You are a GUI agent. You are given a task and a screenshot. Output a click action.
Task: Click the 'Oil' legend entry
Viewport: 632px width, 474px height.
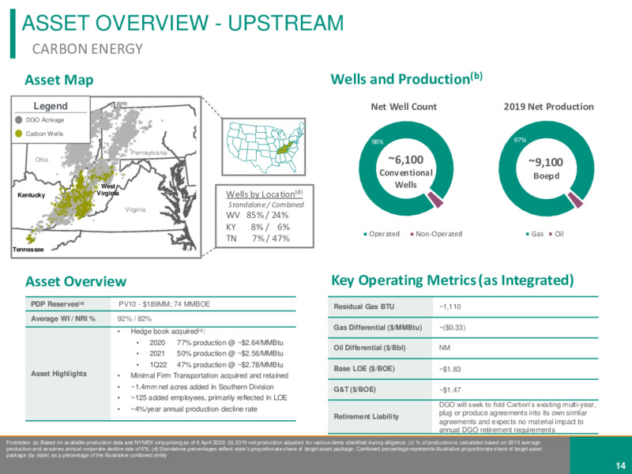point(556,234)
